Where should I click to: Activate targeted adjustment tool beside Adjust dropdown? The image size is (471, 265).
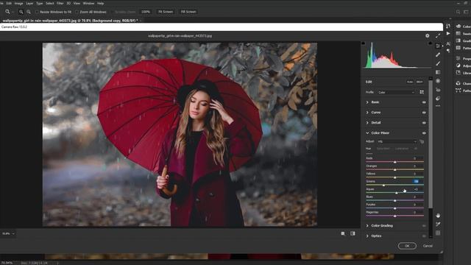(x=422, y=141)
